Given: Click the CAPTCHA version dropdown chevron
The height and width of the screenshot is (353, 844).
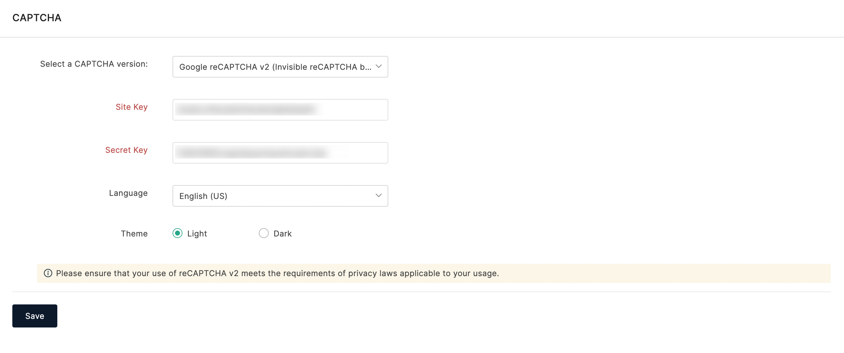Looking at the screenshot, I should [378, 66].
